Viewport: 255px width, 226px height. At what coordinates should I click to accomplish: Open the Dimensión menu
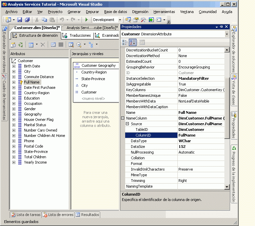(x=140, y=12)
